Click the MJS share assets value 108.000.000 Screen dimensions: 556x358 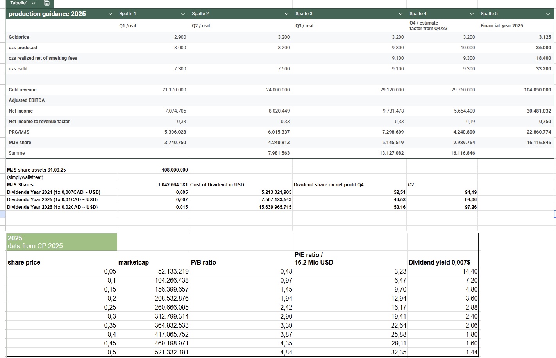point(175,170)
